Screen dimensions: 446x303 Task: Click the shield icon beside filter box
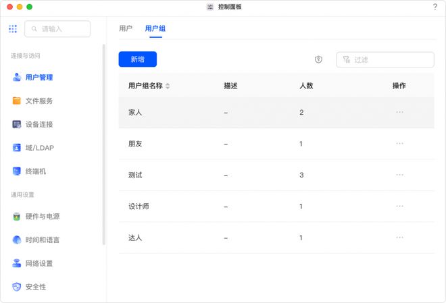pos(318,59)
